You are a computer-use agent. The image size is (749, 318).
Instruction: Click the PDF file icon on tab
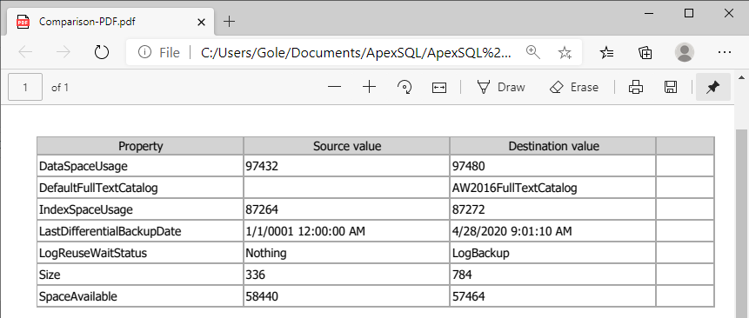23,22
